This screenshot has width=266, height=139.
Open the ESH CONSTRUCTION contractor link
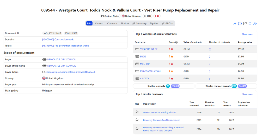click(150, 71)
